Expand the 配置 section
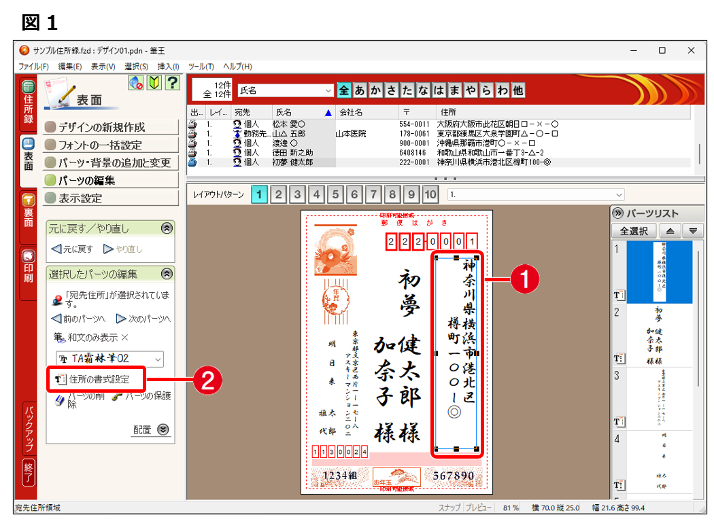This screenshot has height=532, width=714. click(x=163, y=429)
